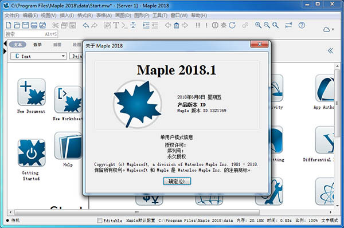Click 确定 button in About dialog

[x=177, y=181]
